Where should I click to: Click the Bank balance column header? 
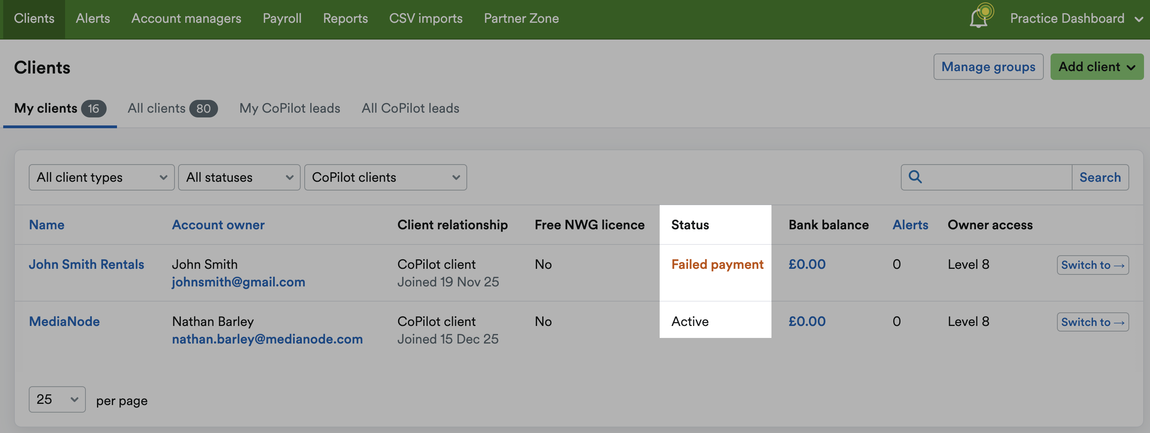[x=829, y=224]
